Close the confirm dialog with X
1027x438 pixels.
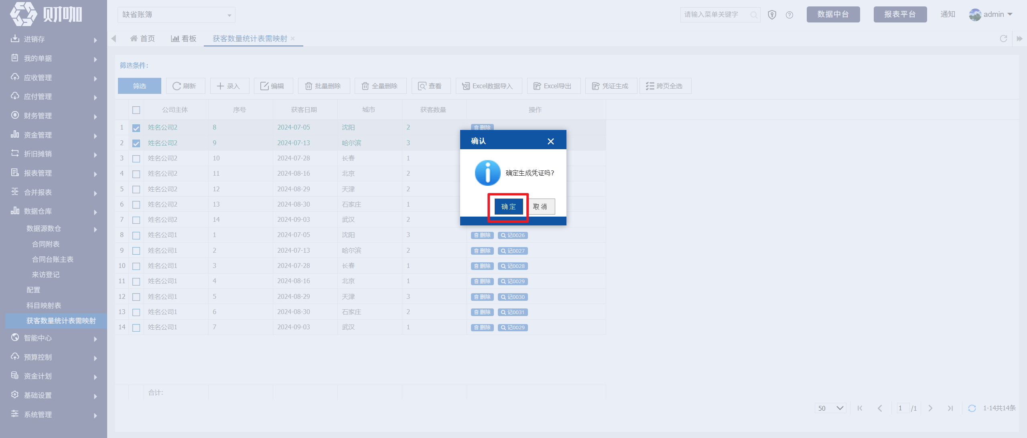(x=551, y=141)
